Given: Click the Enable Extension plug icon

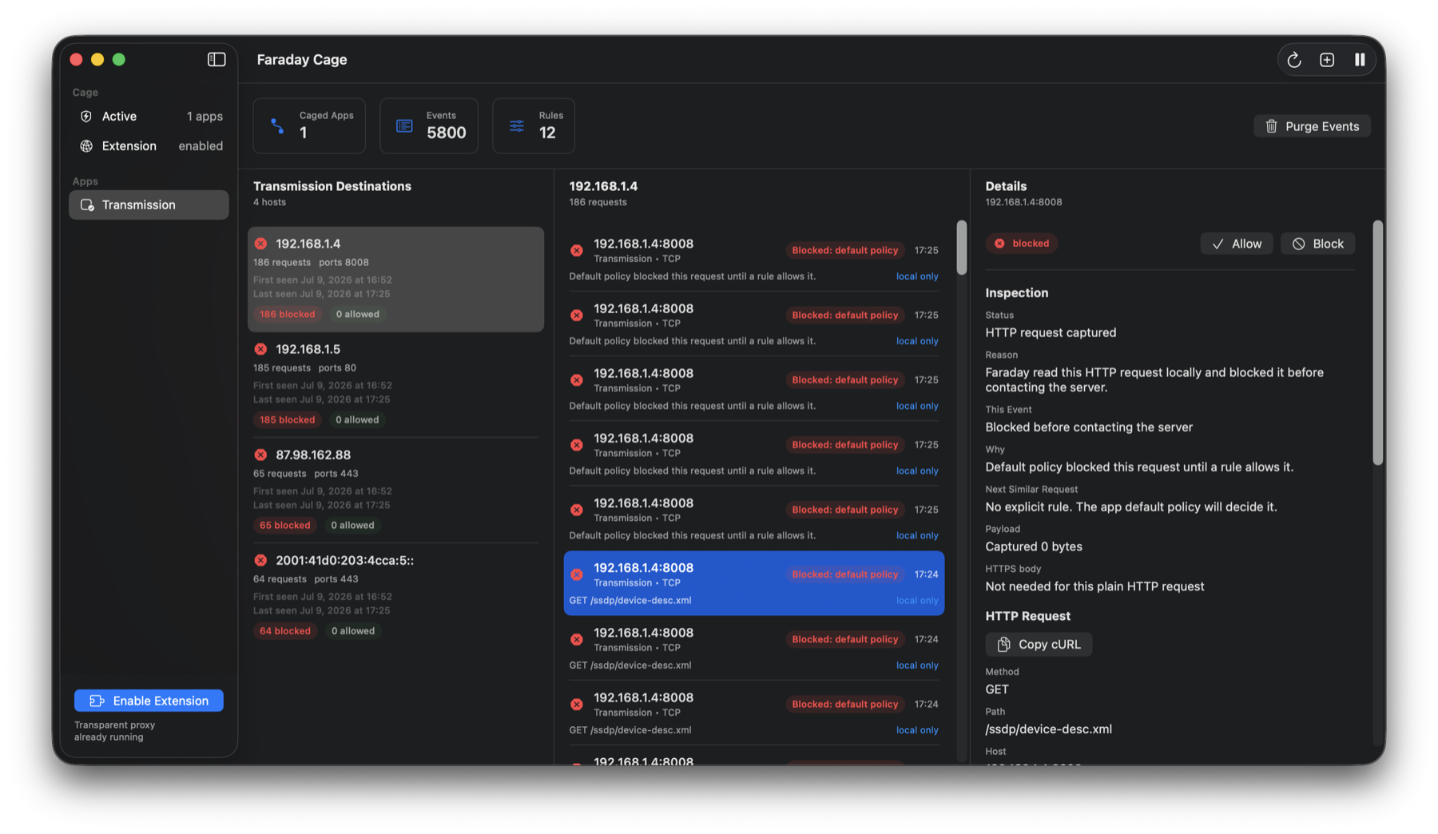Looking at the screenshot, I should click(x=97, y=701).
